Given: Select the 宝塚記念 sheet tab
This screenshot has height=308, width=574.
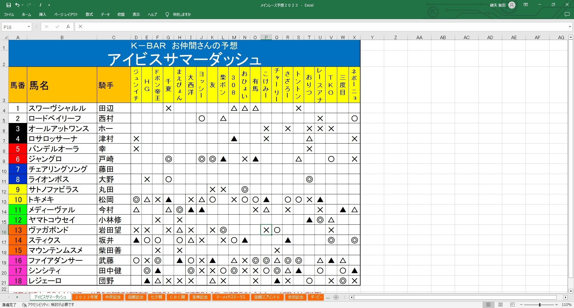Looking at the screenshot, I should (200, 297).
